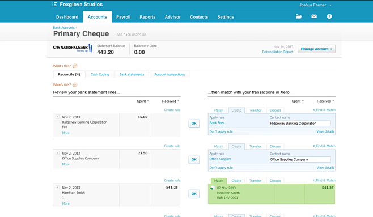Select Discuss tab for Office Supplies line
The image size is (373, 217).
coord(275,146)
